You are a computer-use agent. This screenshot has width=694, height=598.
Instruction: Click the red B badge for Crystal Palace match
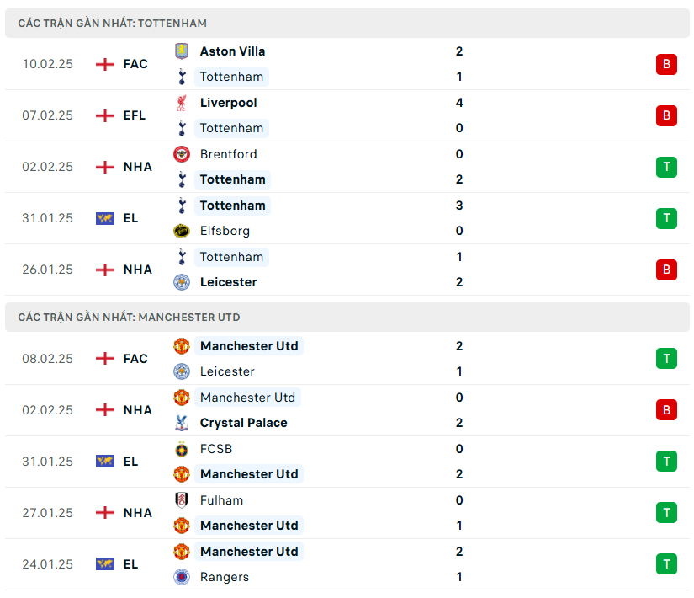(x=666, y=410)
